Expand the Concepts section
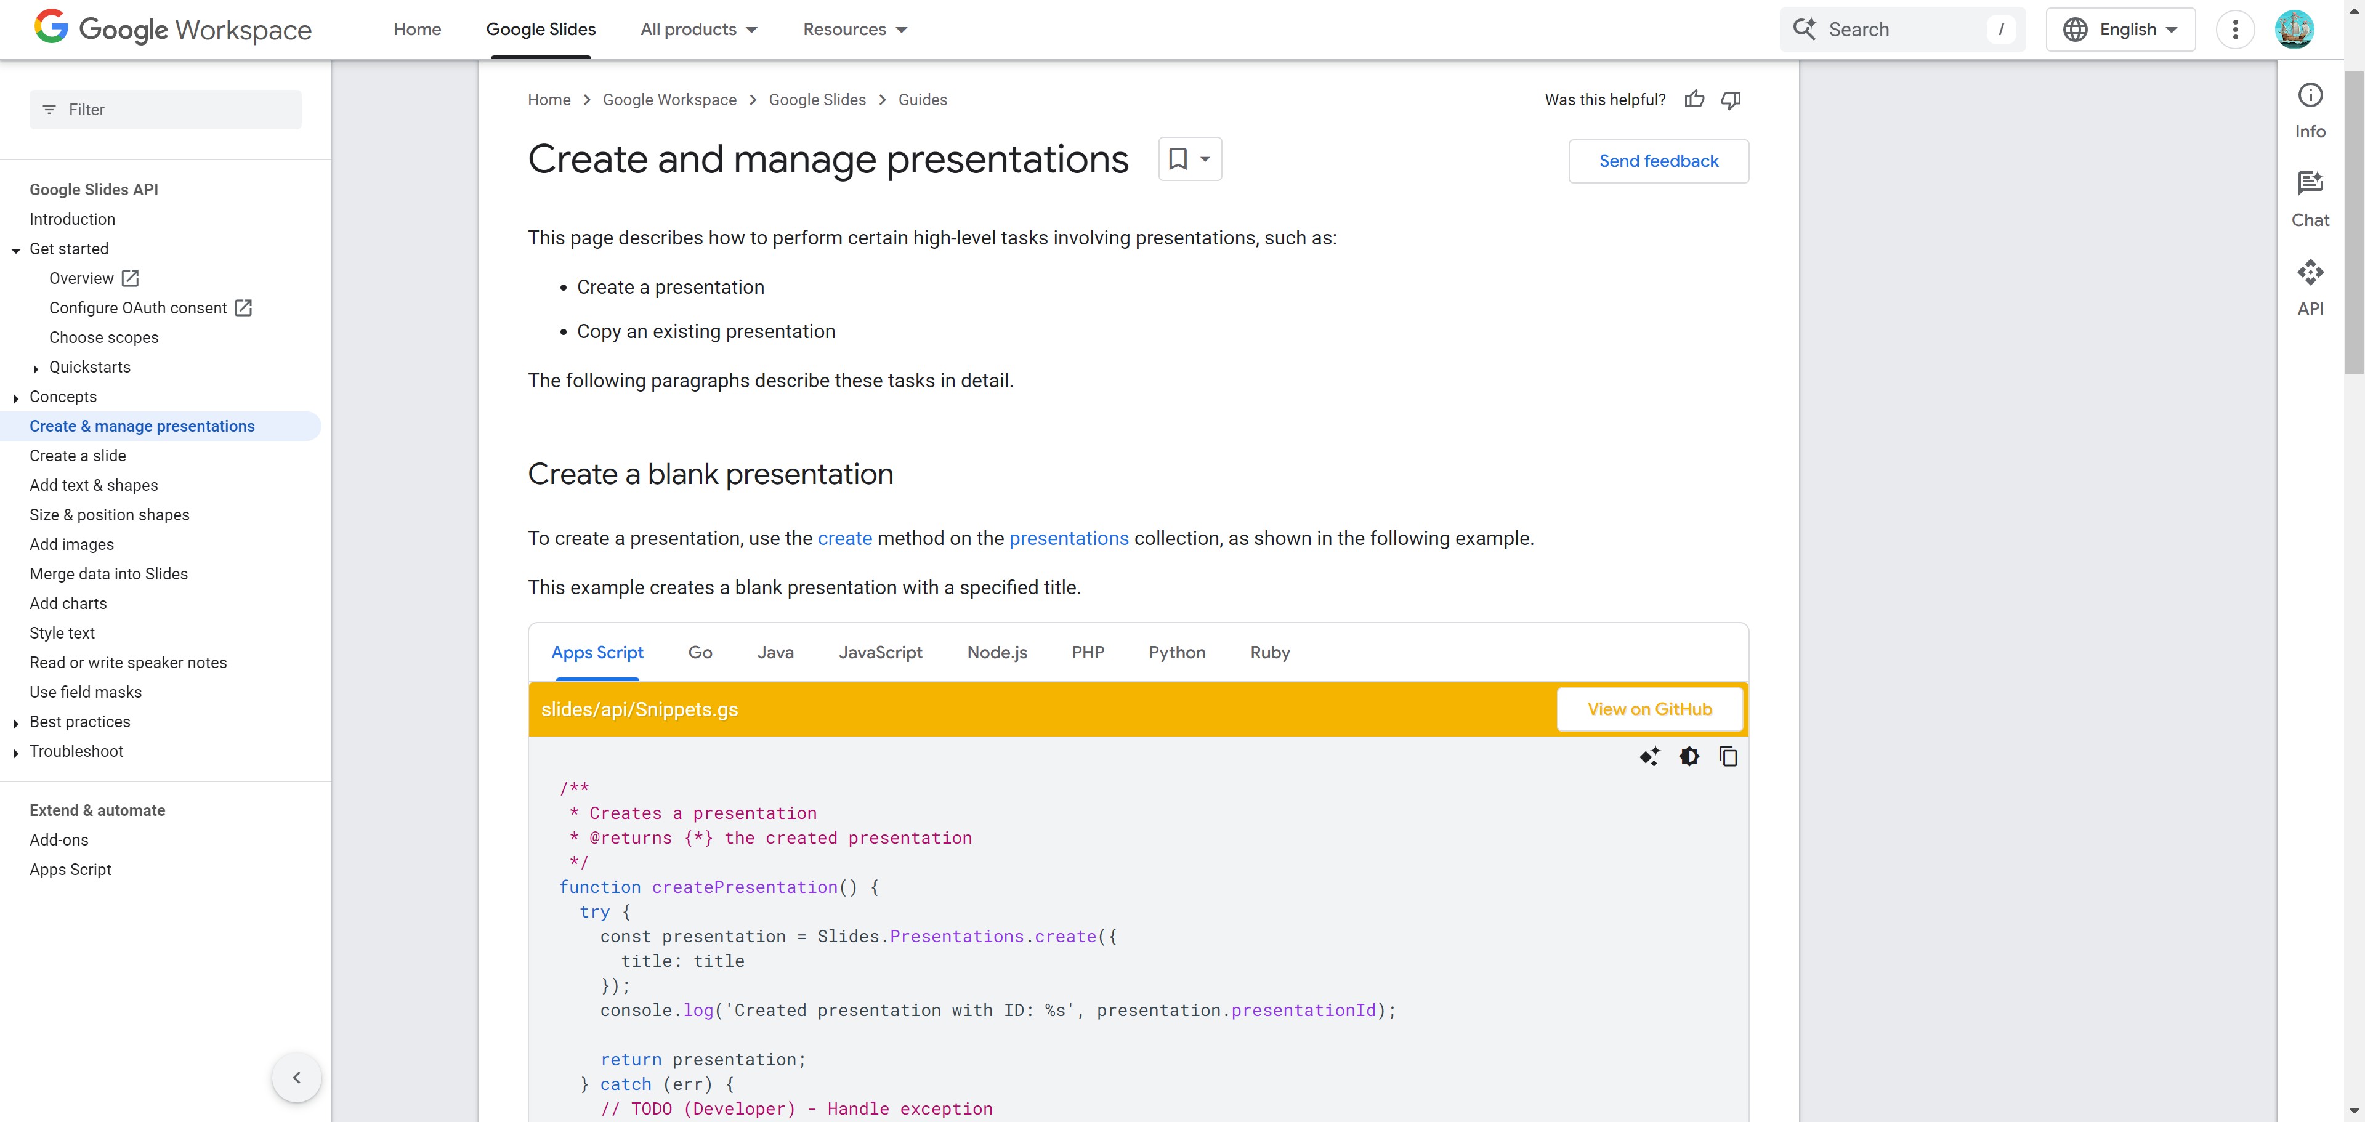 point(15,398)
